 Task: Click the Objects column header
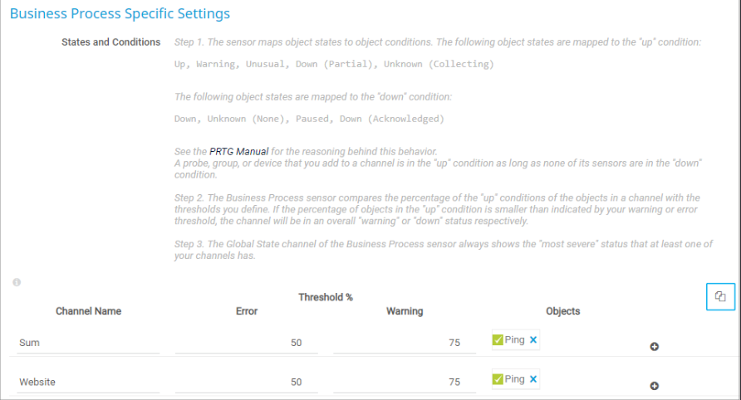click(562, 311)
